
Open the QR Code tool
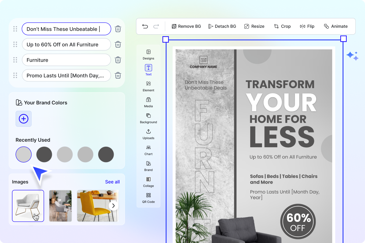coord(148,198)
